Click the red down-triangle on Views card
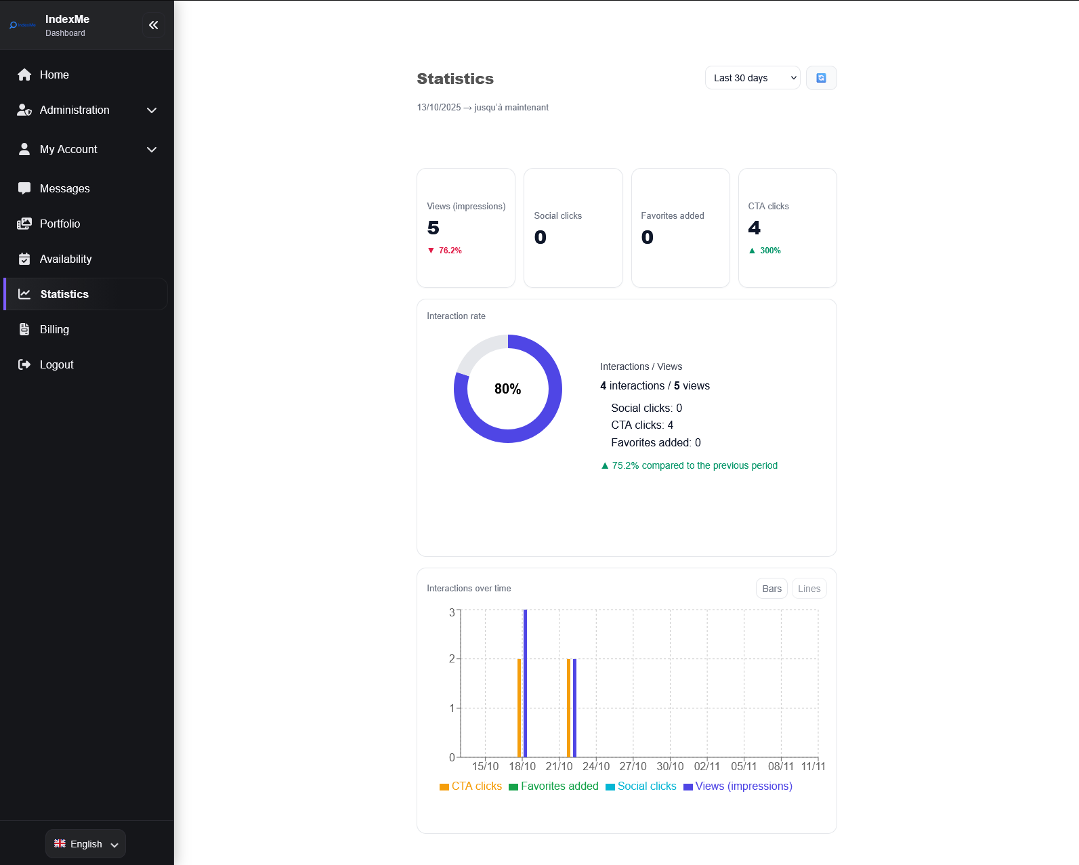 431,251
